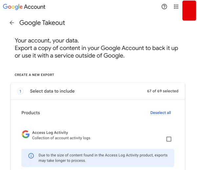Click Deselect all products link
197x170 pixels.
(161, 113)
